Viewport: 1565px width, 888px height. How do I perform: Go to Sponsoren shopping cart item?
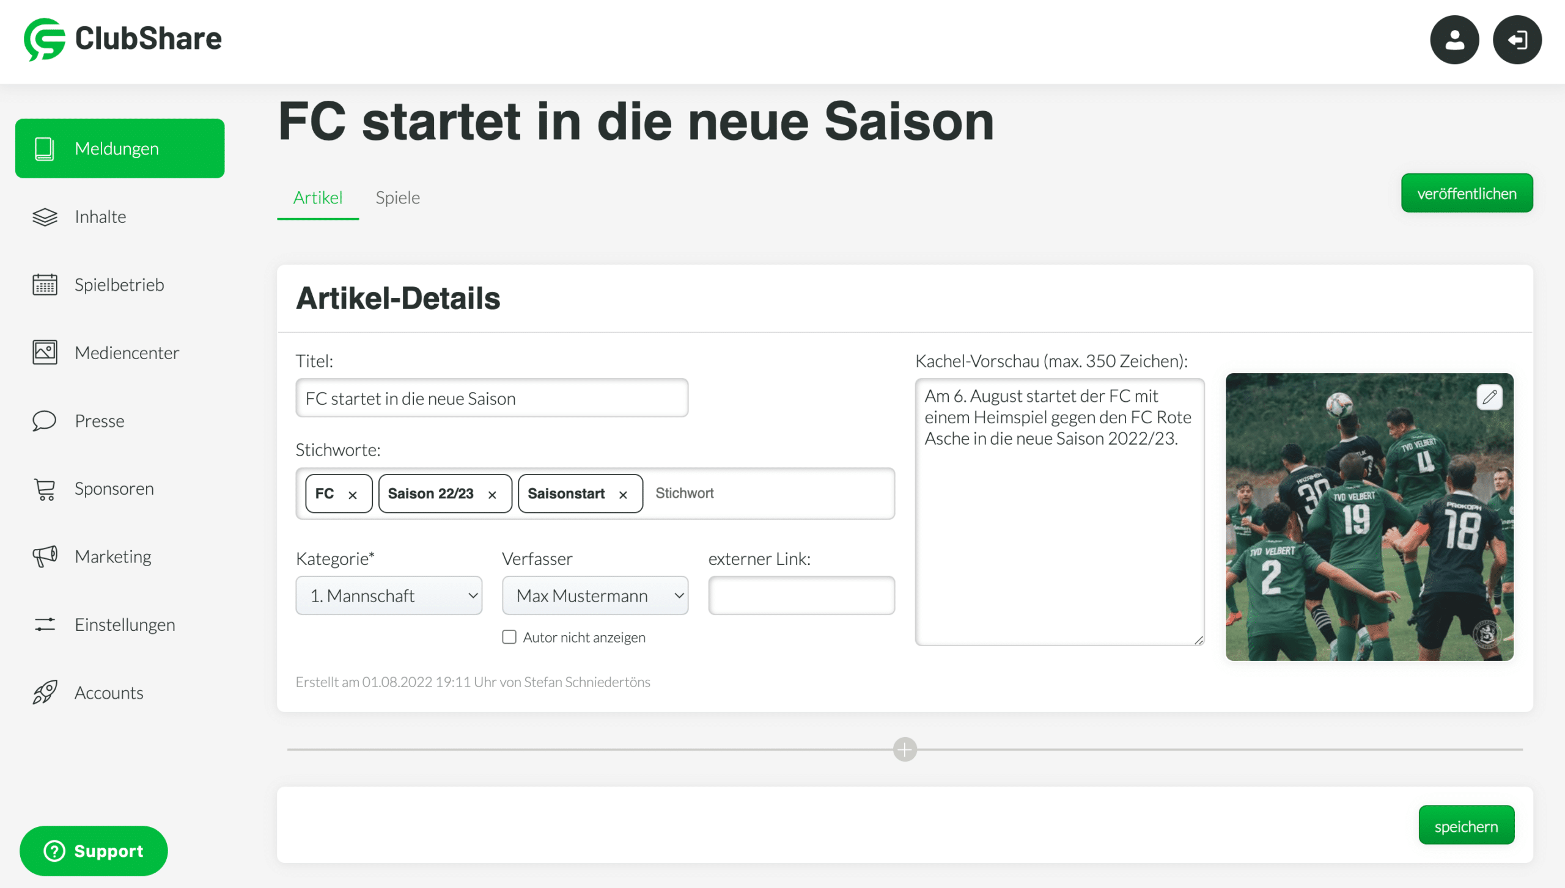114,489
